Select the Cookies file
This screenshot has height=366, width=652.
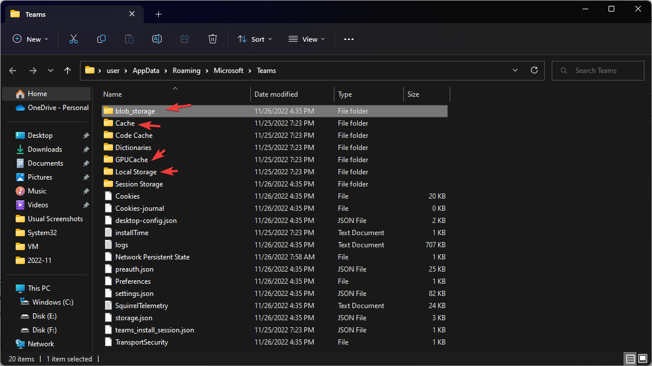[275, 196]
